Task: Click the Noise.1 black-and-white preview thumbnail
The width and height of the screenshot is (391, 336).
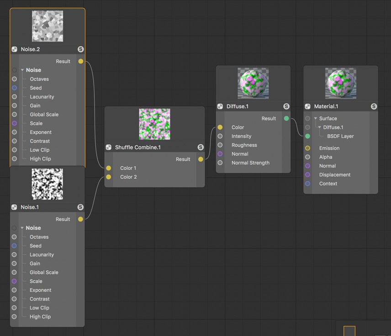Action: pos(48,184)
